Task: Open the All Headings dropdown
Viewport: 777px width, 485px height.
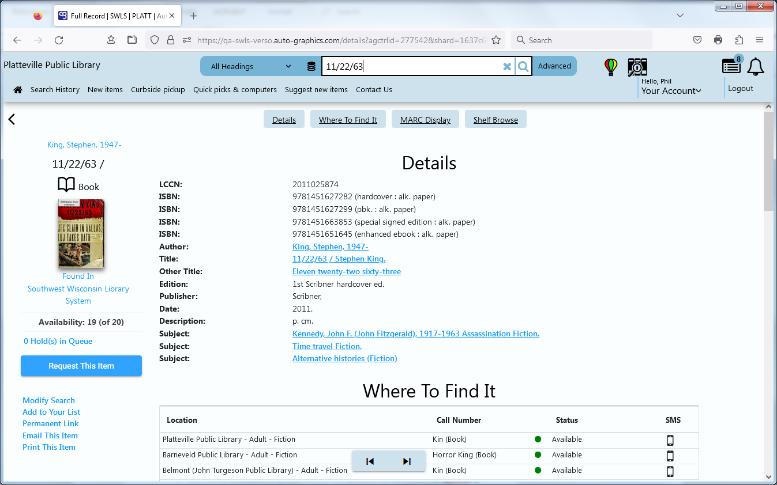Action: point(251,66)
